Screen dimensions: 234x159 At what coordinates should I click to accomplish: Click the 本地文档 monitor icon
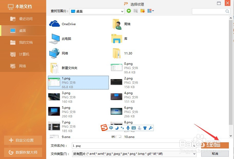[x=11, y=7]
